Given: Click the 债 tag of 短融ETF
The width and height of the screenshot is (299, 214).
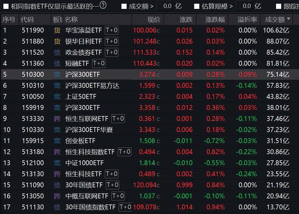Looking at the screenshot, I should pos(57,64).
